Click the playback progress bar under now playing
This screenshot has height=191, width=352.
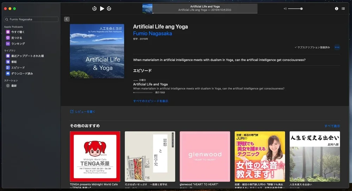pyautogui.click(x=205, y=13)
